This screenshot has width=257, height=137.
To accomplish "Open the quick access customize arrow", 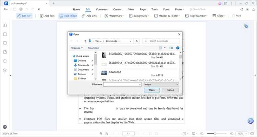I will click(x=39, y=9).
